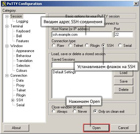Close the PuTTY Configuration window
The width and height of the screenshot is (140, 134).
pyautogui.click(x=136, y=4)
